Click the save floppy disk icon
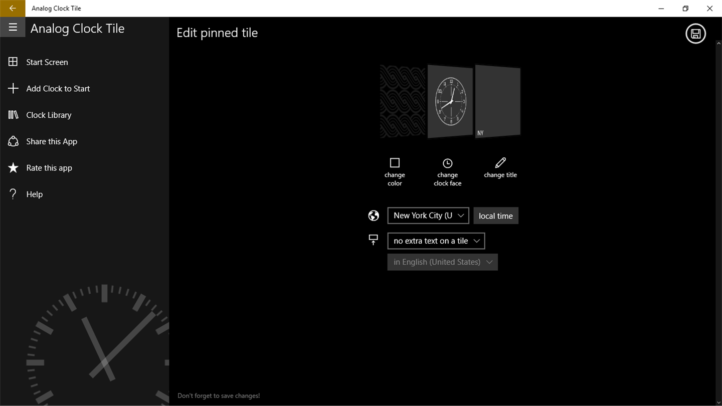Image resolution: width=722 pixels, height=406 pixels. pyautogui.click(x=695, y=34)
